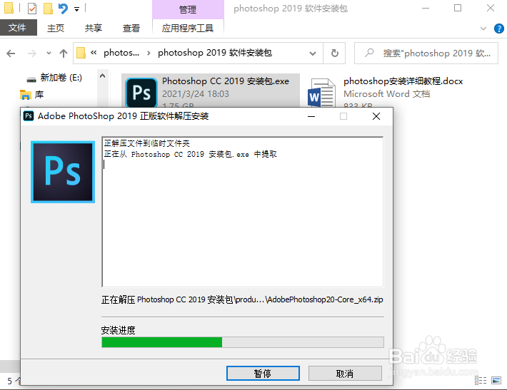Click the search magnifier icon

(x=369, y=53)
